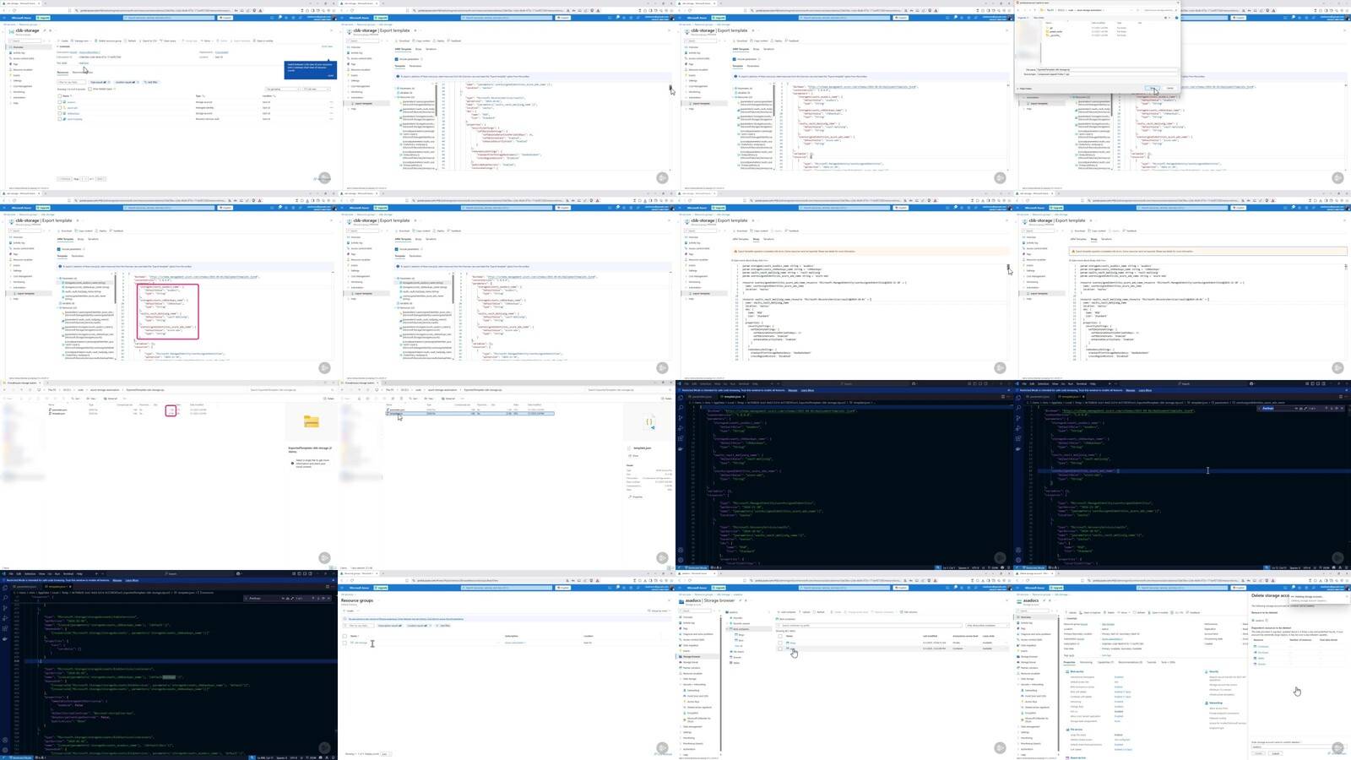Switch to Recommendations tab in cbb-storage overview
Viewport: 1351px width, 760px height.
(x=81, y=73)
